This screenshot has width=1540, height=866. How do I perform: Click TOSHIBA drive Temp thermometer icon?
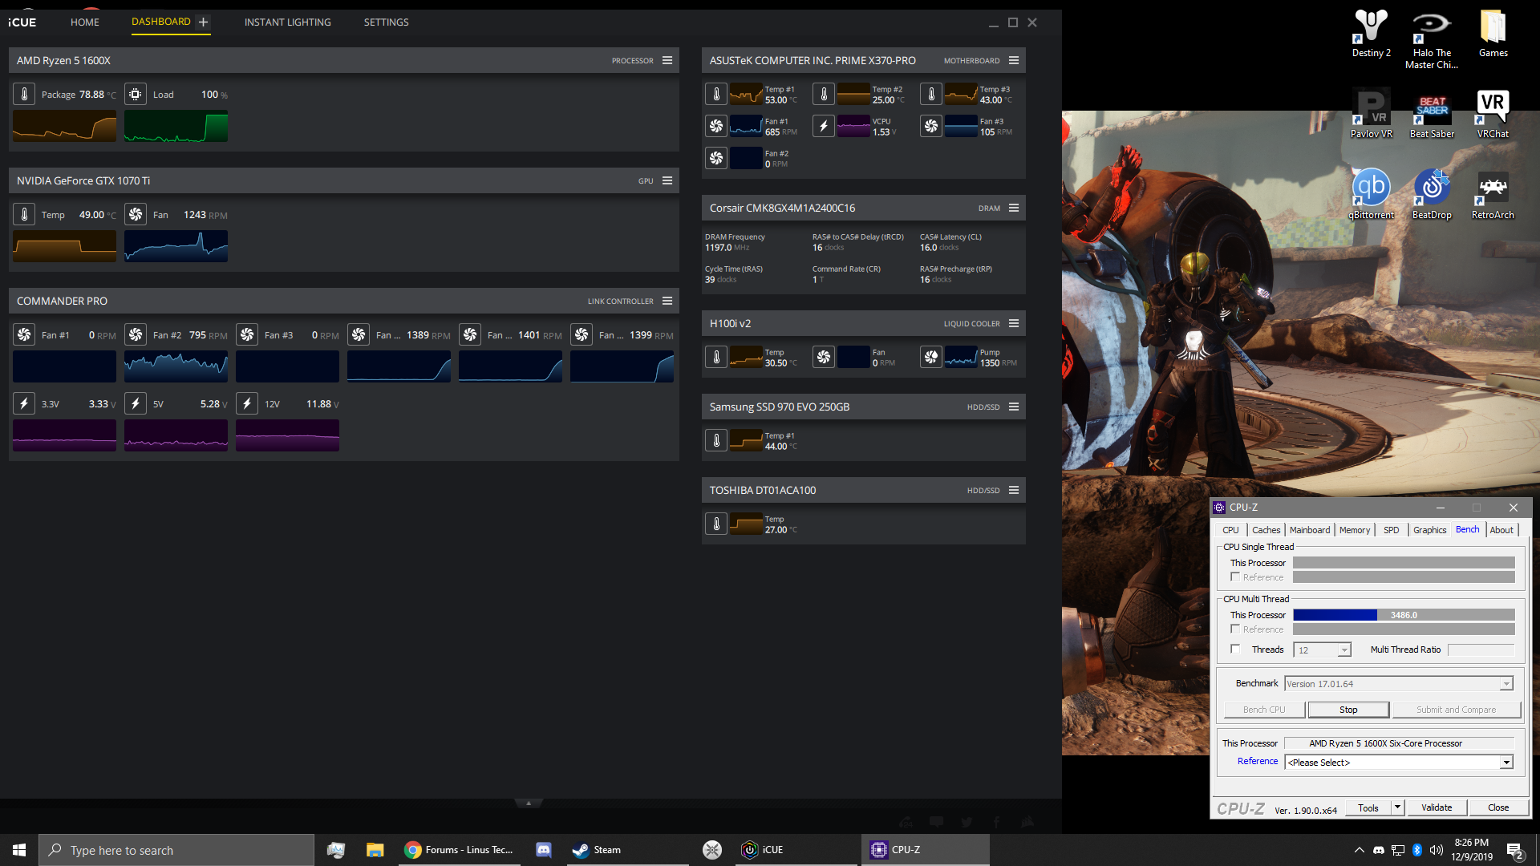(716, 524)
